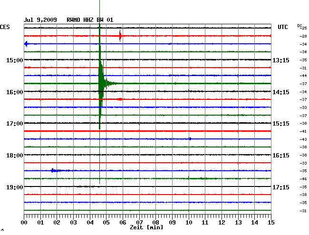309x235 pixels.
Task: Click the DC offset value "-44"
Action: (x=303, y=76)
